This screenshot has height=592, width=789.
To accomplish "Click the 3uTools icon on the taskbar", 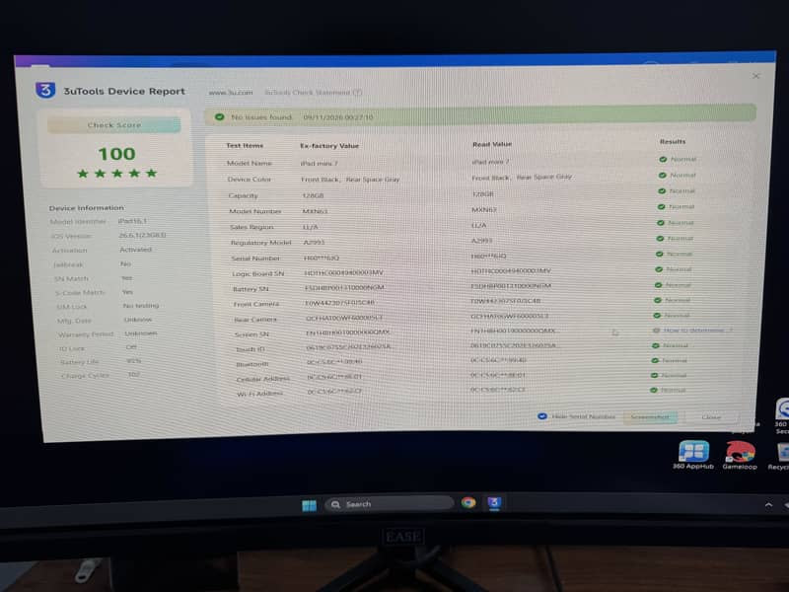I will (494, 502).
